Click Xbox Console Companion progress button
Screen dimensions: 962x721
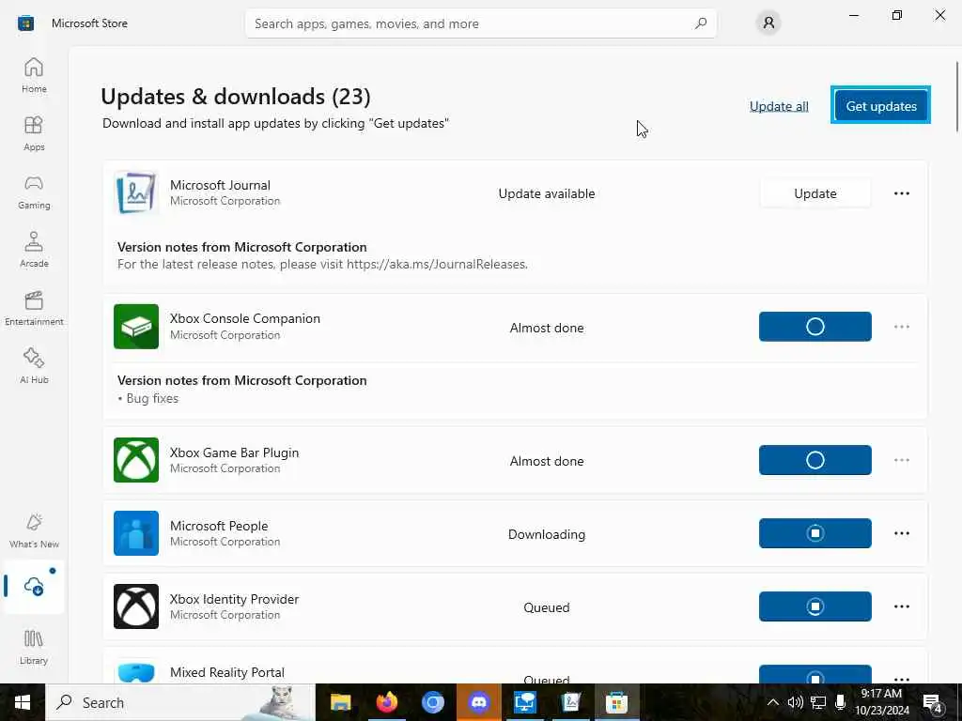coord(815,327)
